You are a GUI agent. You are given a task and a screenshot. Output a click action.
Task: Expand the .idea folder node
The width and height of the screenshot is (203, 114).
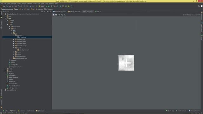click(5, 16)
